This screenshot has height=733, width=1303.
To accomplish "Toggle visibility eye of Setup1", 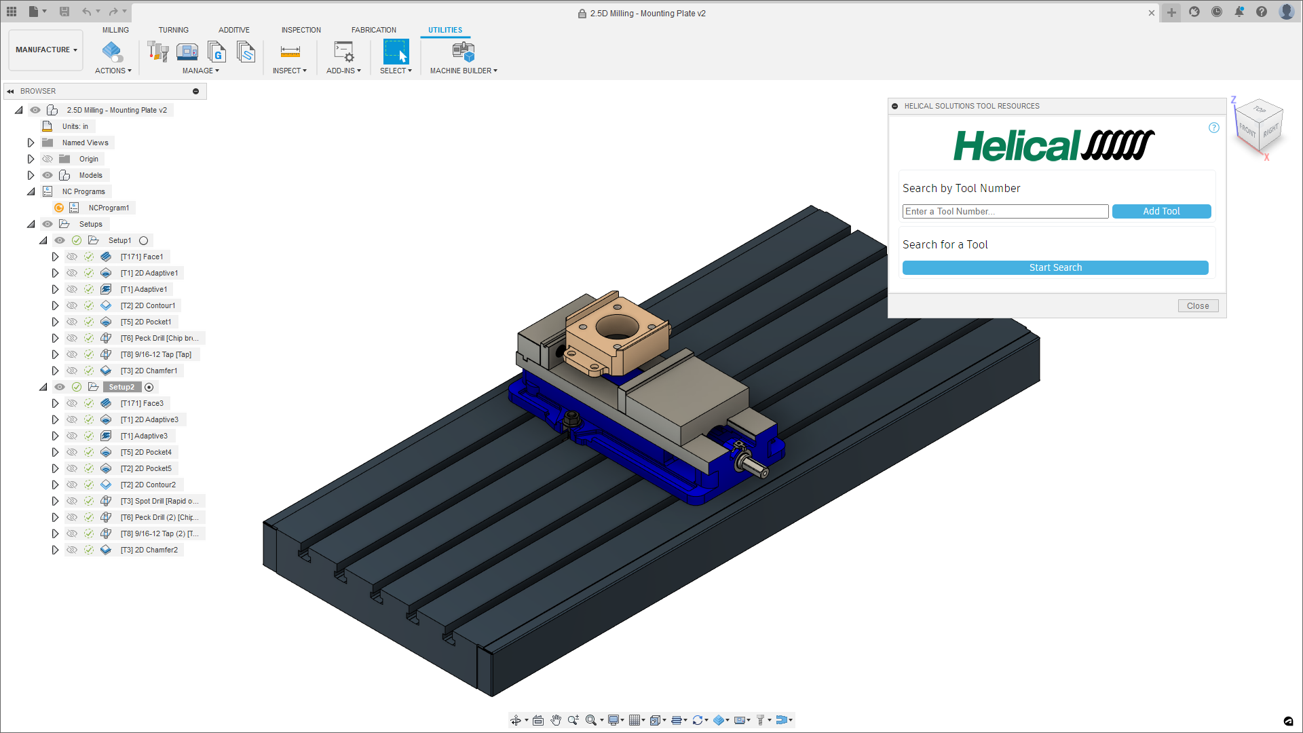I will tap(60, 240).
